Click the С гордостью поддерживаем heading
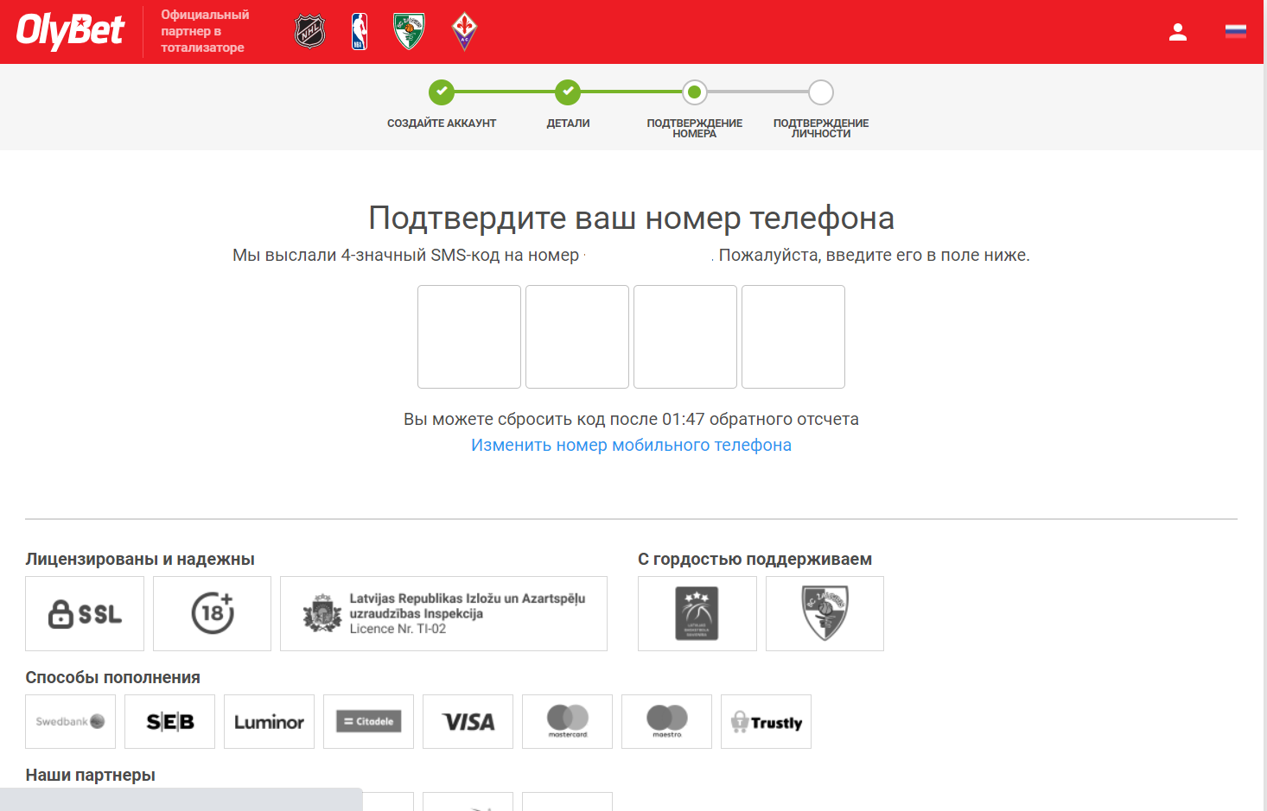The width and height of the screenshot is (1267, 811). [x=754, y=559]
